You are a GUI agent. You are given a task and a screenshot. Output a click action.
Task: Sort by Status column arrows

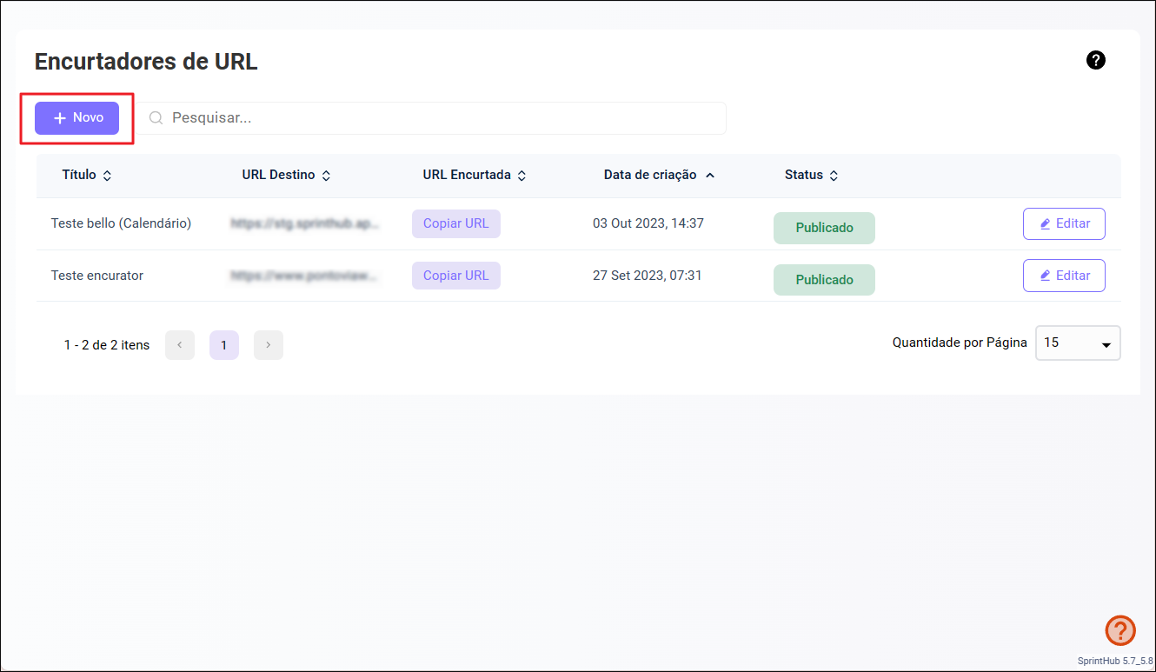[x=834, y=176]
